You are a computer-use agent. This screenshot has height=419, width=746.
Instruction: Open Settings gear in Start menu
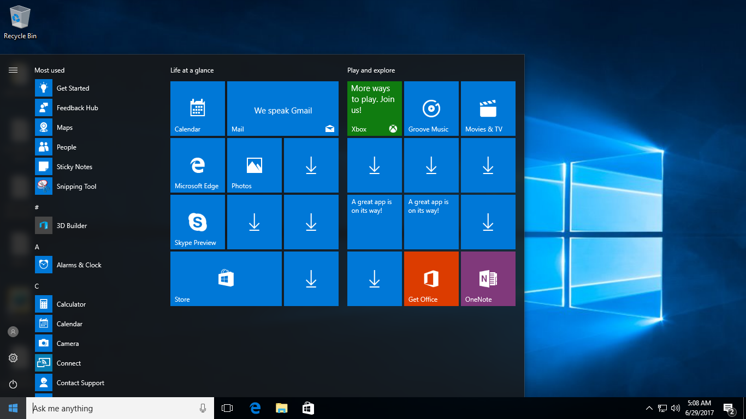tap(13, 358)
